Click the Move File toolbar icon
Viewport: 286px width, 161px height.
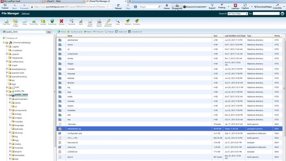[x=34, y=22]
